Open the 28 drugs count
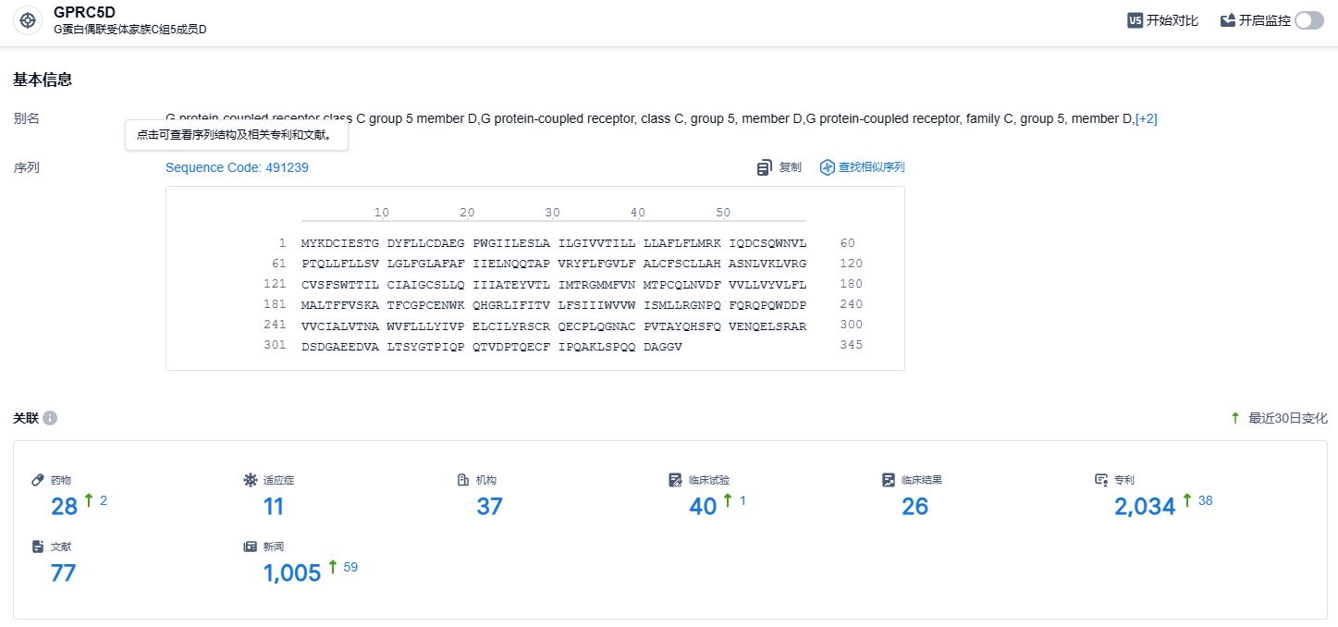The width and height of the screenshot is (1338, 627). pos(65,506)
